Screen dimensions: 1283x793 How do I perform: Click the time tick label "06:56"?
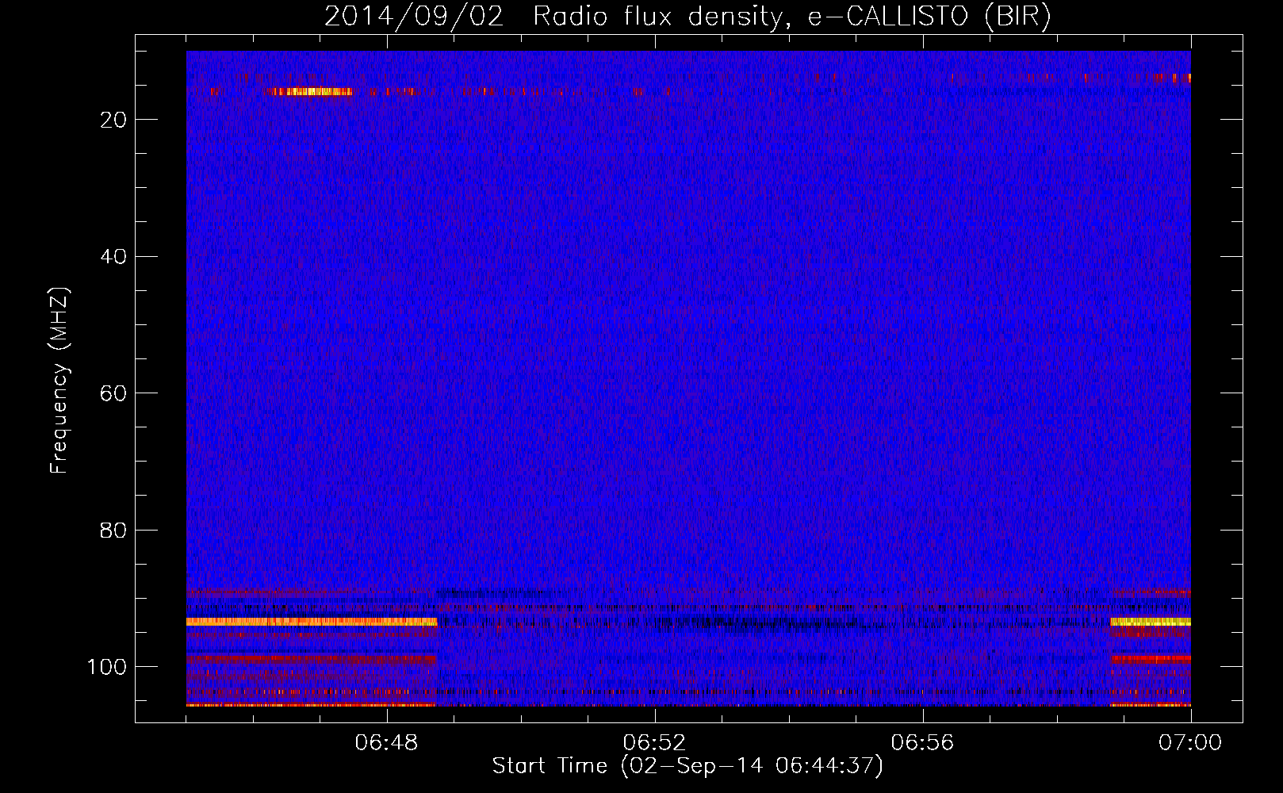[922, 743]
